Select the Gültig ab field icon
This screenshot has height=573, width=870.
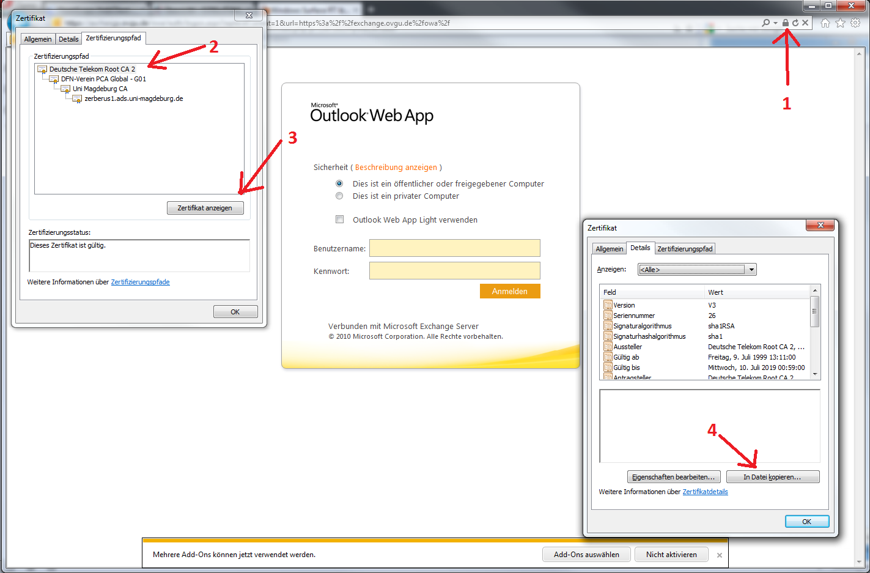point(608,357)
